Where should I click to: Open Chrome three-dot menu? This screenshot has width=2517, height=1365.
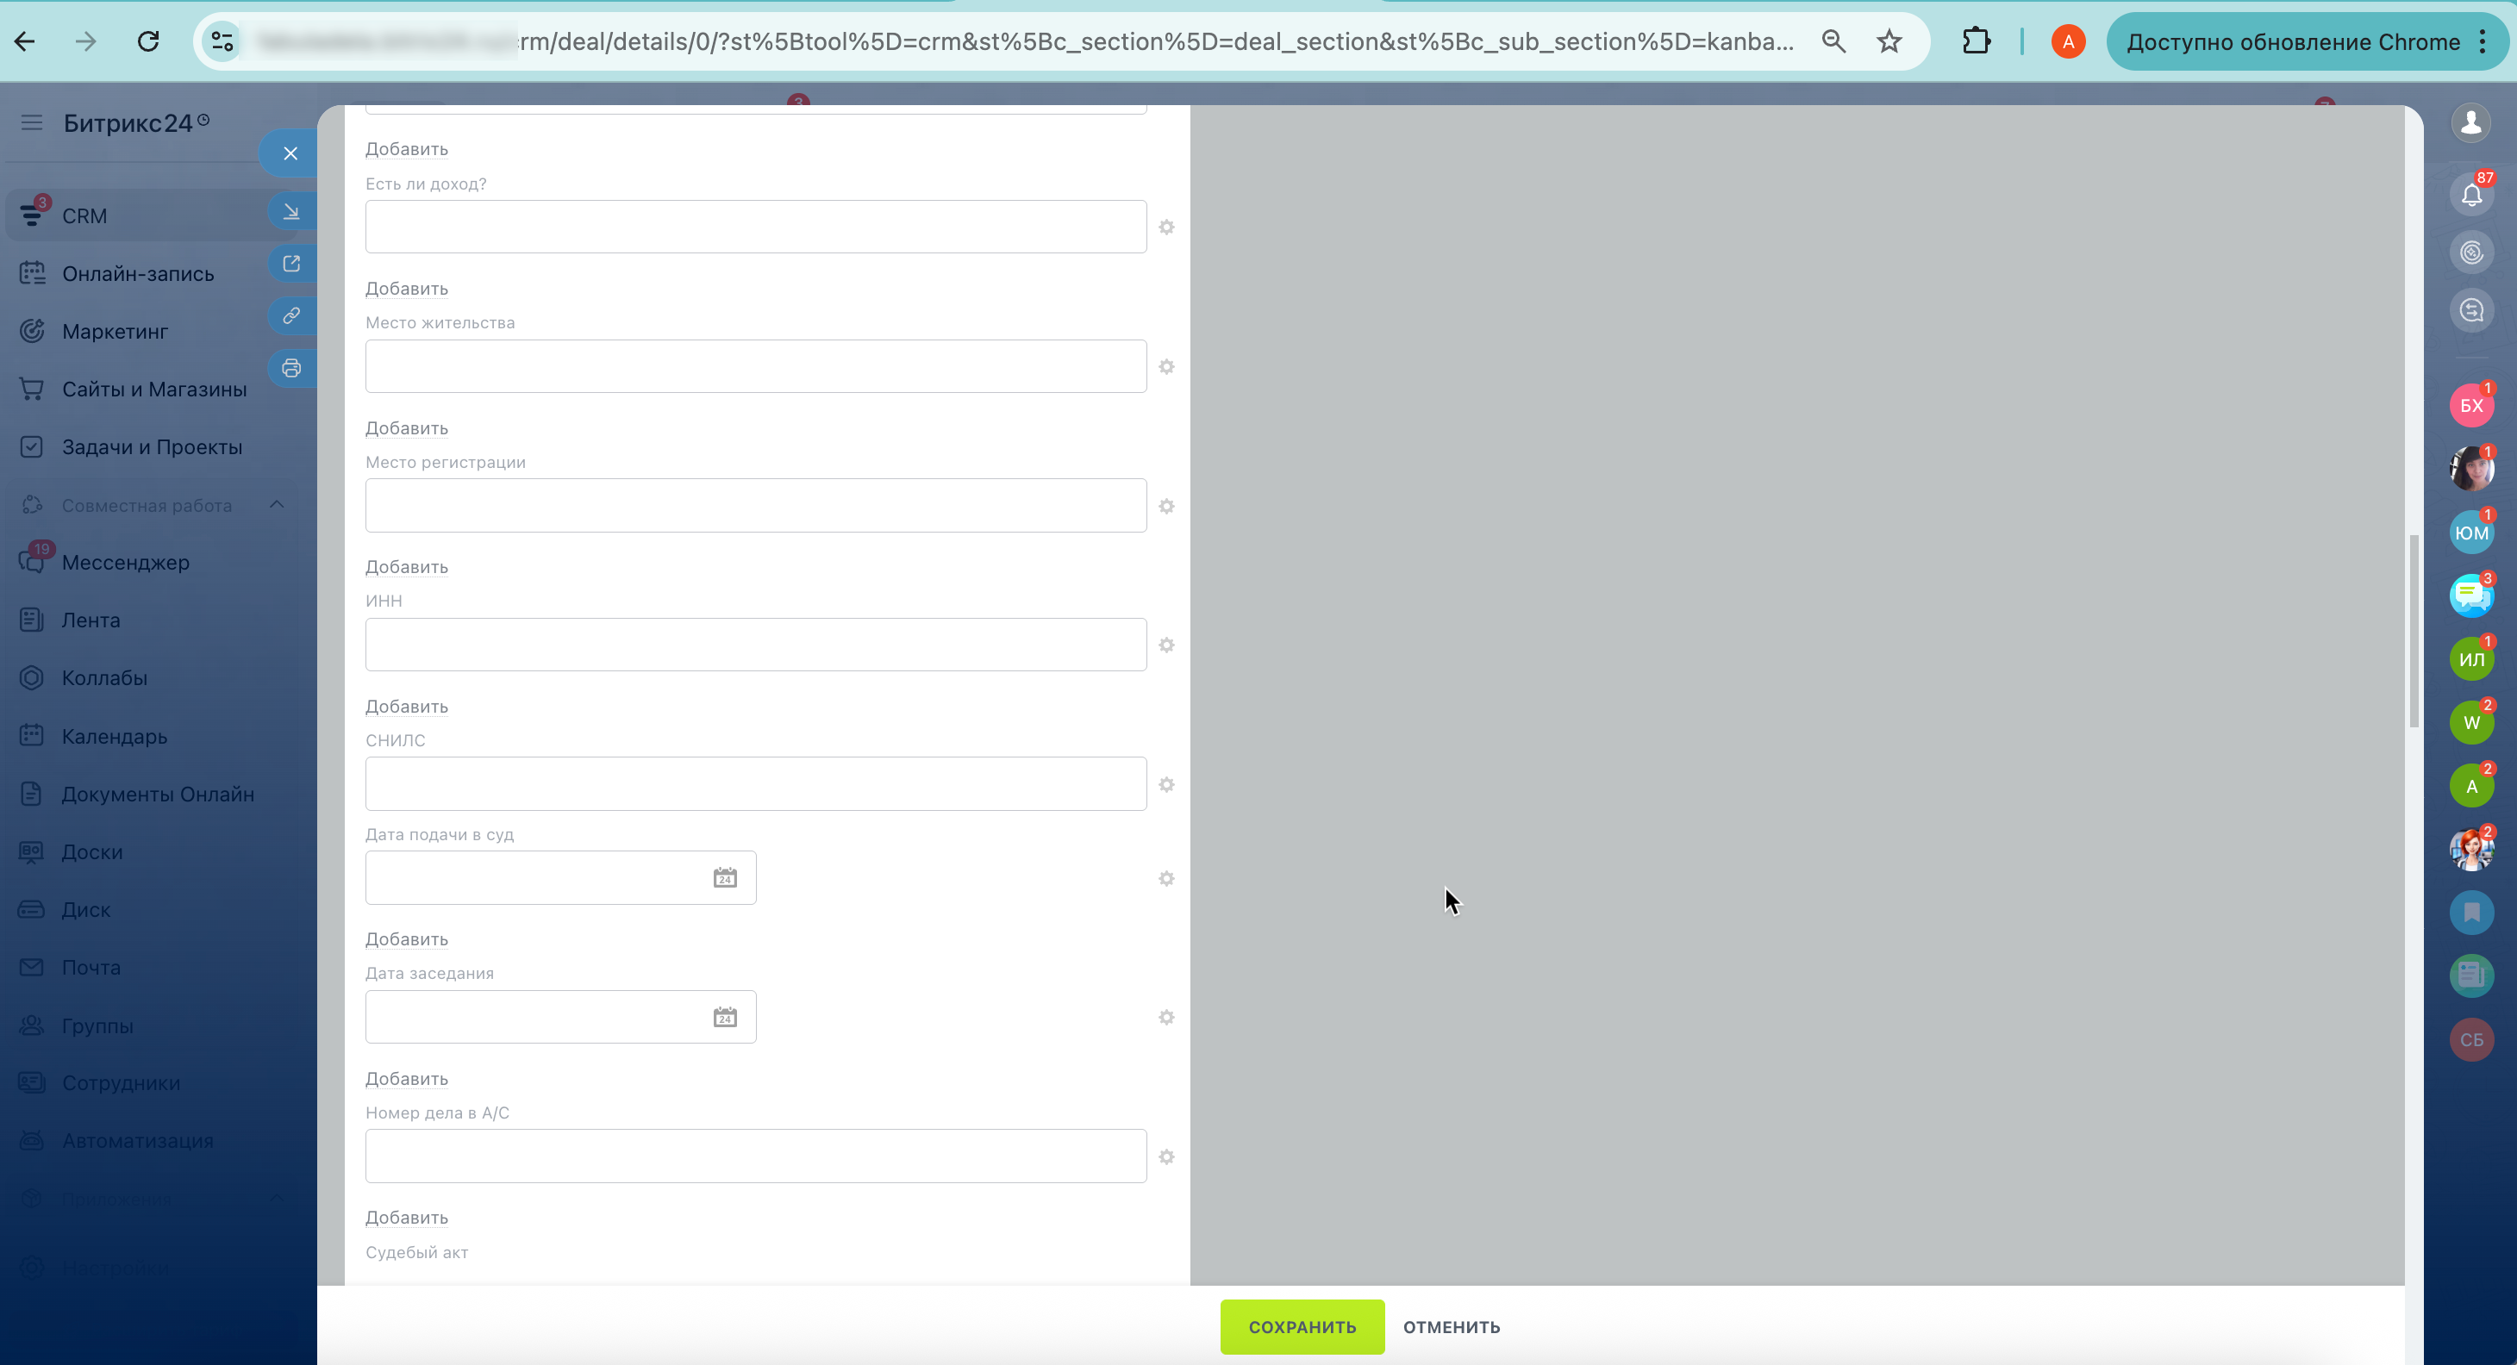pyautogui.click(x=2483, y=41)
